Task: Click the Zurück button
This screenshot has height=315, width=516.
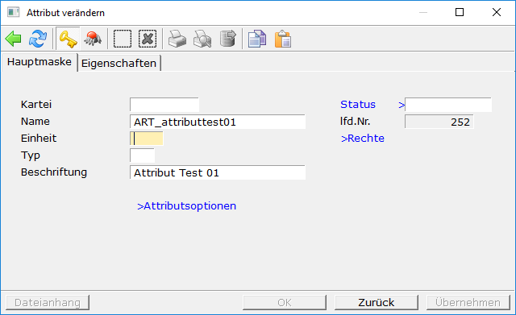Action: click(377, 302)
